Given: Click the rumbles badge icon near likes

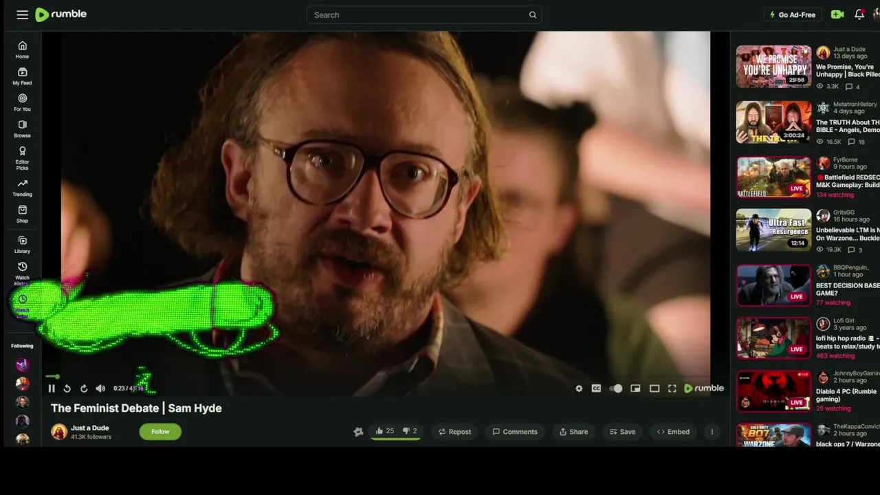Looking at the screenshot, I should pyautogui.click(x=358, y=432).
